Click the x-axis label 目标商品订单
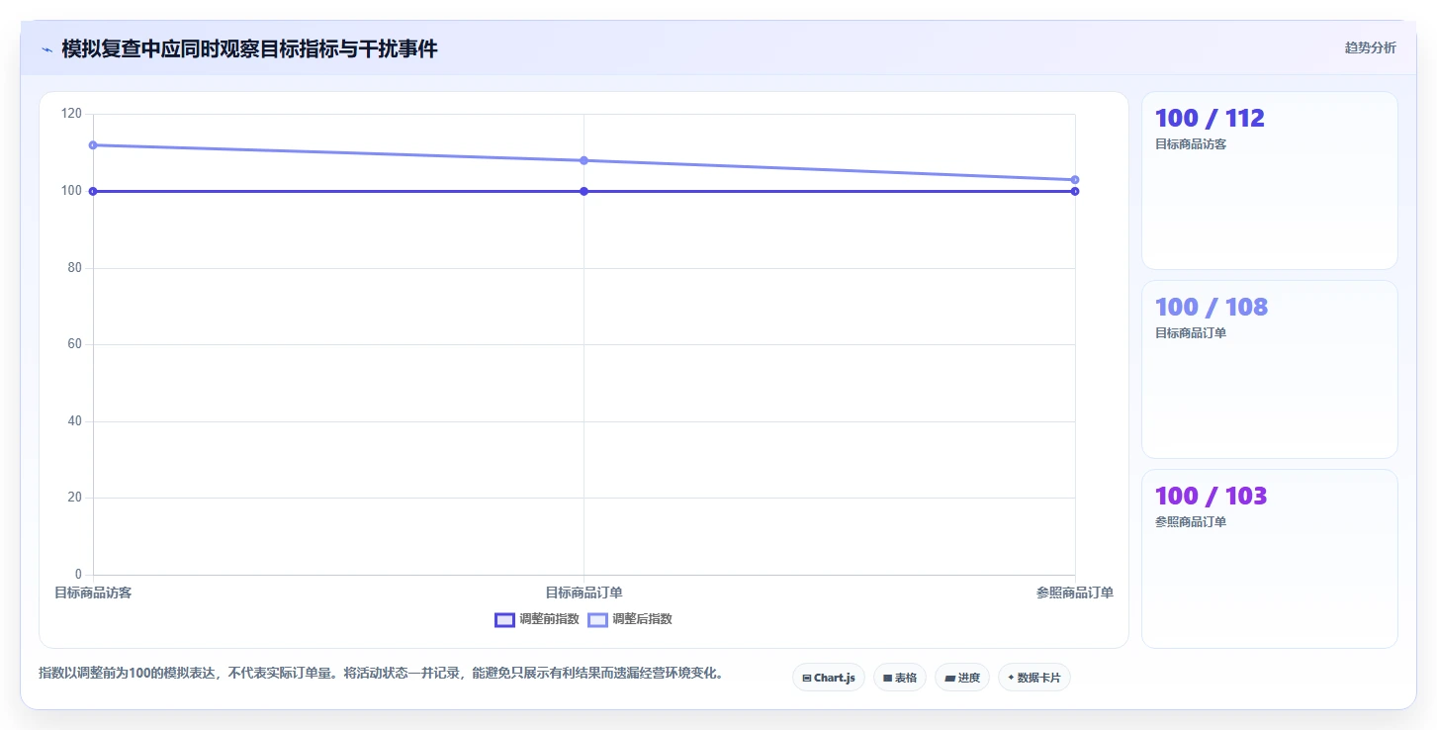Screen dimensions: 1437x730 coord(584,593)
